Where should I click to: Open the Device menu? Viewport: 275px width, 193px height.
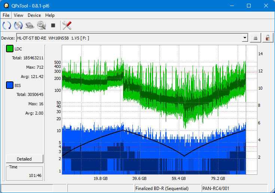point(34,15)
